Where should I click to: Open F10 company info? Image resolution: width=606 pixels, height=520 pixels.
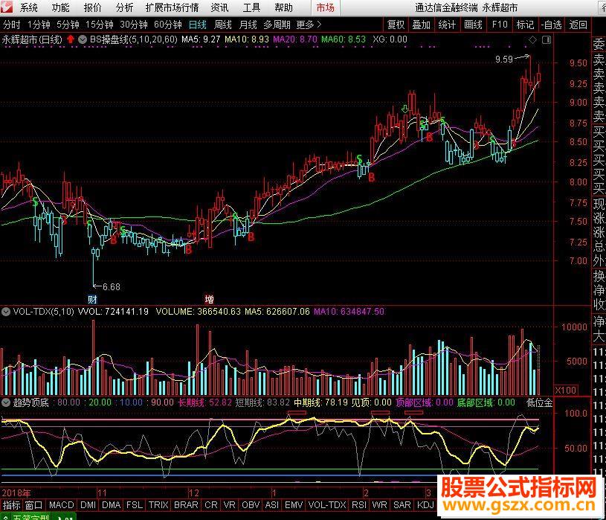pos(500,25)
